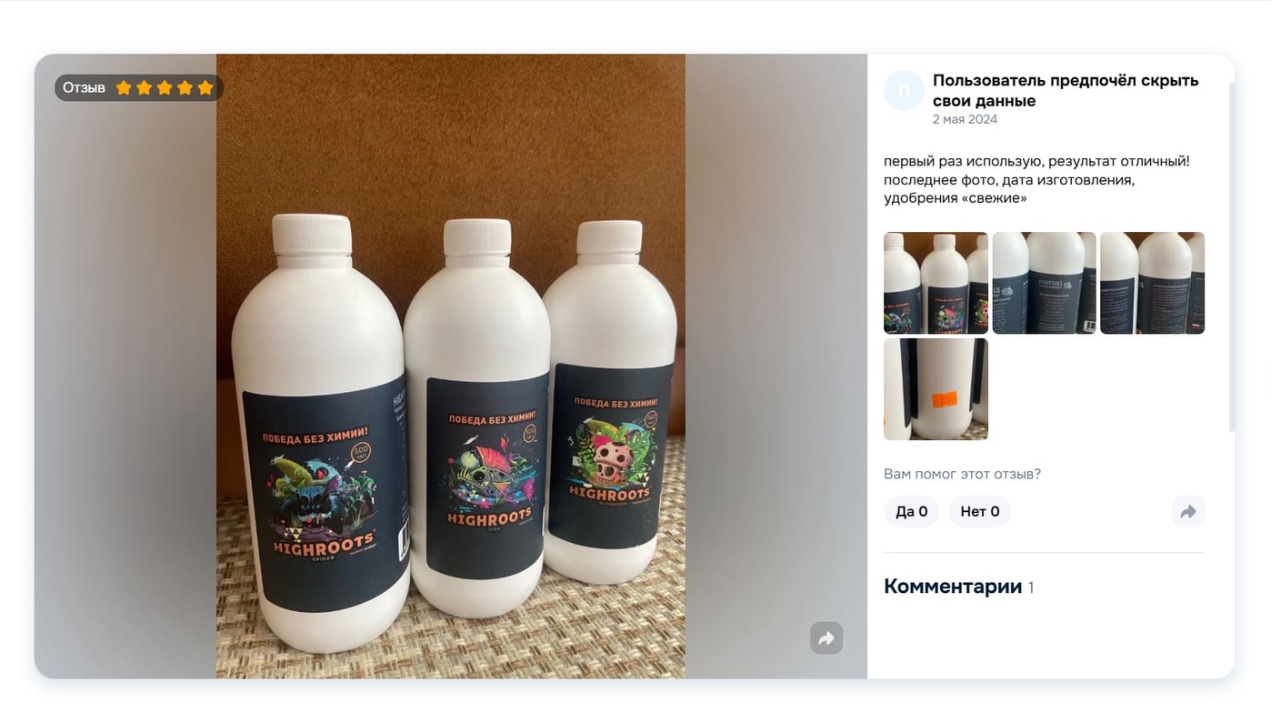Image resolution: width=1271 pixels, height=723 pixels.
Task: Click the first rating star
Action: pos(124,88)
